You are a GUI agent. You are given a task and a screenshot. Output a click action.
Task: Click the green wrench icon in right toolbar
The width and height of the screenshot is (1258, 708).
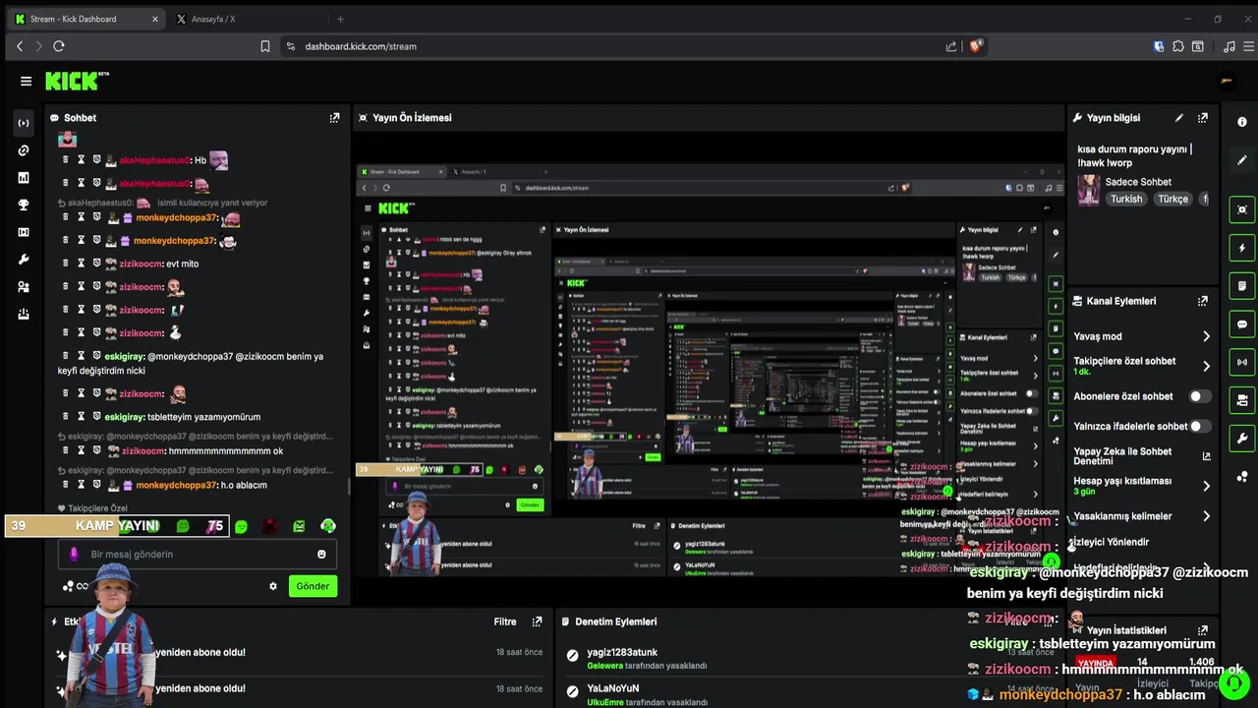1242,439
